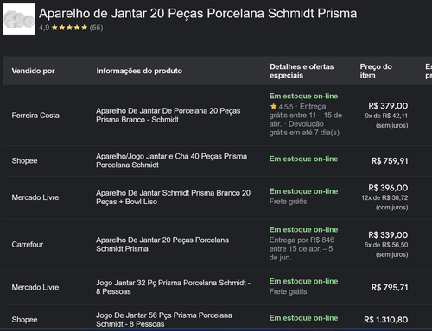Image resolution: width=432 pixels, height=331 pixels.
Task: Select 'Jogo Jantar 32 Pç Prisma Porcelana Schmidt'
Action: pos(173,287)
